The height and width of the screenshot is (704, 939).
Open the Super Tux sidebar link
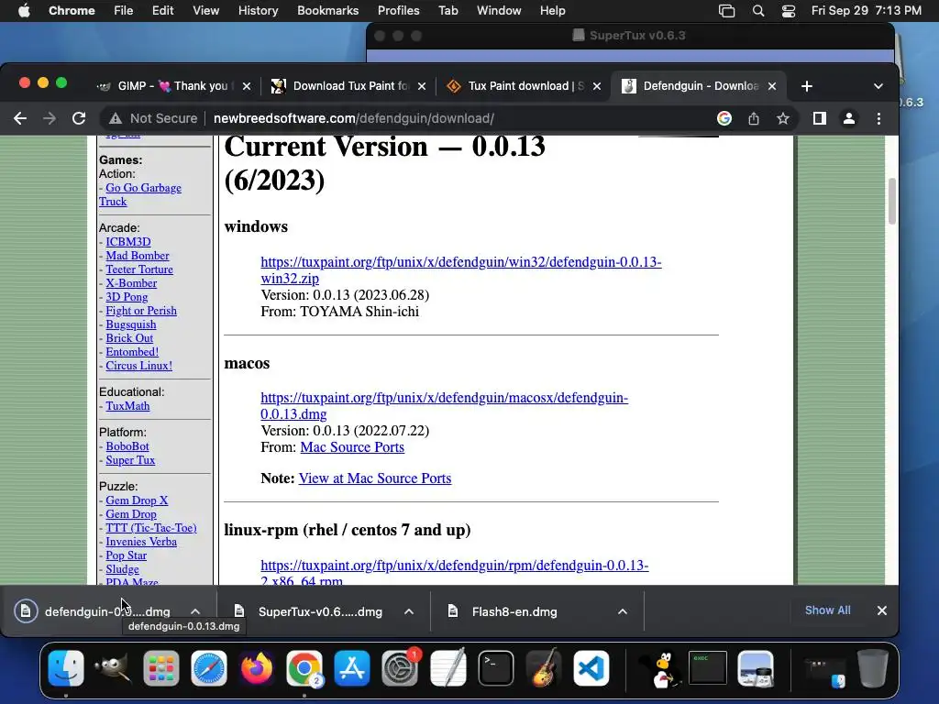point(130,460)
